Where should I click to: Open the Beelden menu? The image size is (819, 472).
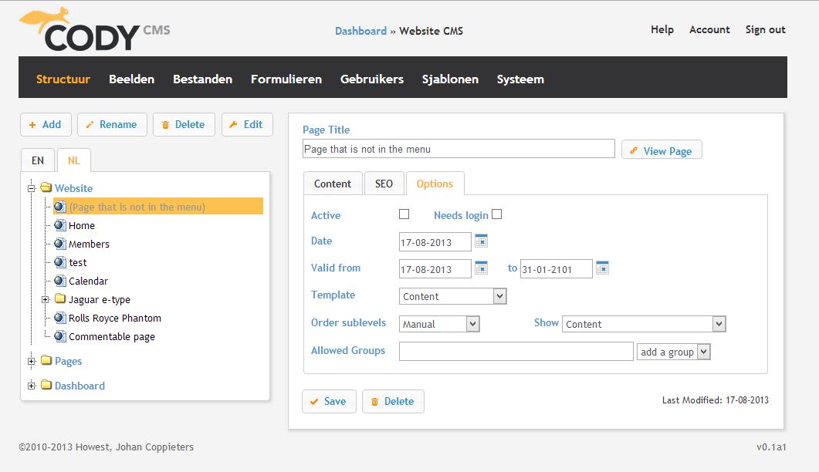132,79
